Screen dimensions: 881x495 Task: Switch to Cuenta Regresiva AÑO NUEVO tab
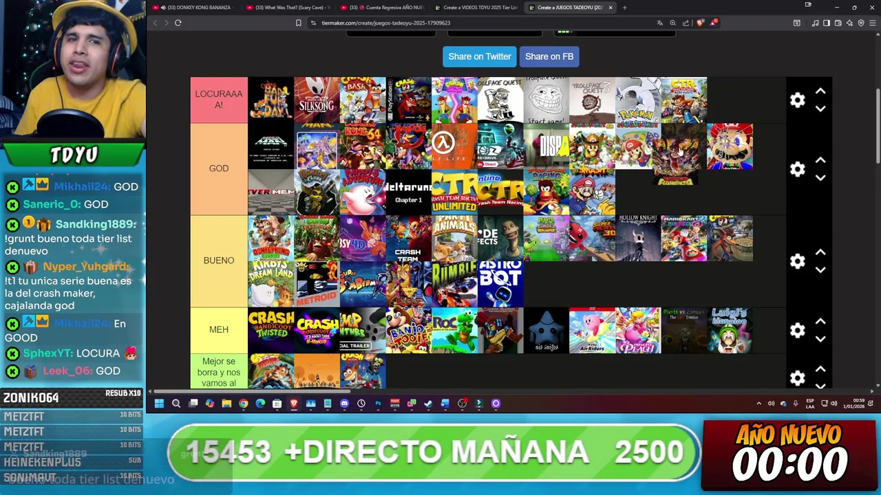click(382, 8)
